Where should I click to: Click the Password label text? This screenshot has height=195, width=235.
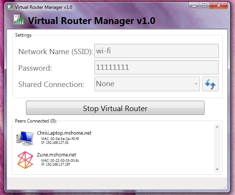point(35,68)
